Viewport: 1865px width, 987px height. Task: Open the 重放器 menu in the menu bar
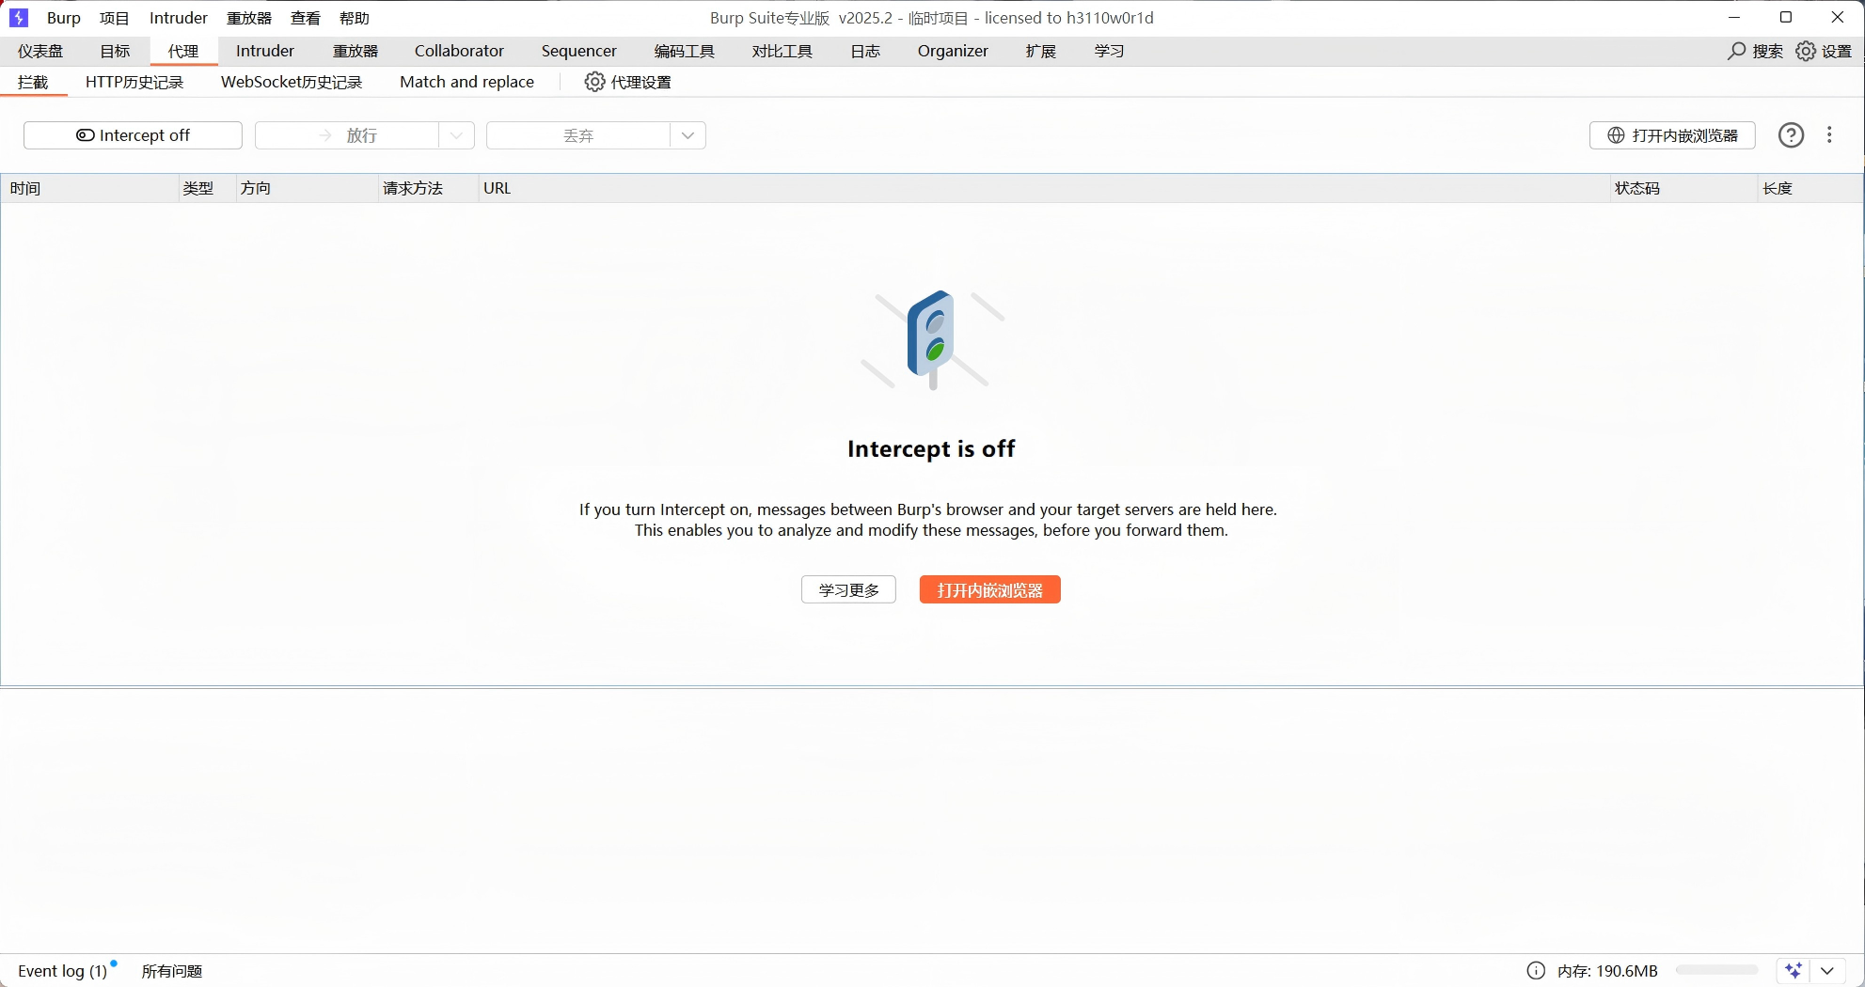tap(249, 18)
